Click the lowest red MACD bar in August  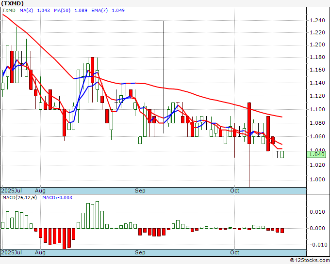tap(64, 239)
